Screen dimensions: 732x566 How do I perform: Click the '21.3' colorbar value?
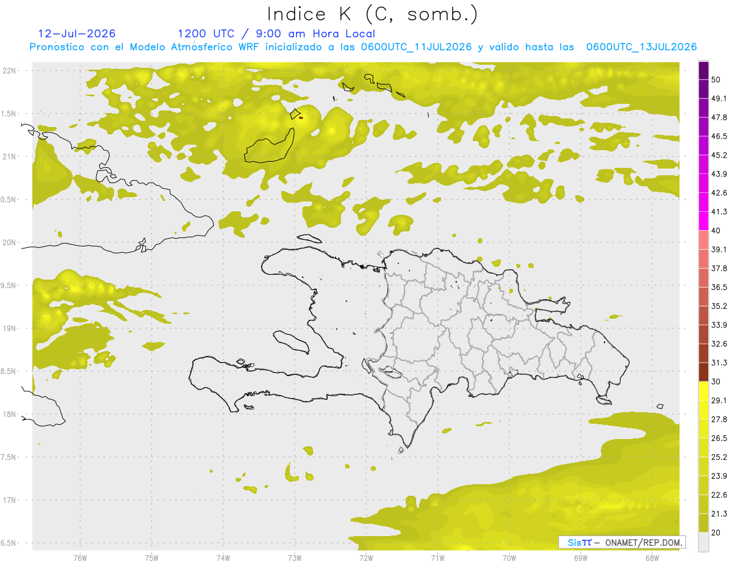tap(719, 514)
